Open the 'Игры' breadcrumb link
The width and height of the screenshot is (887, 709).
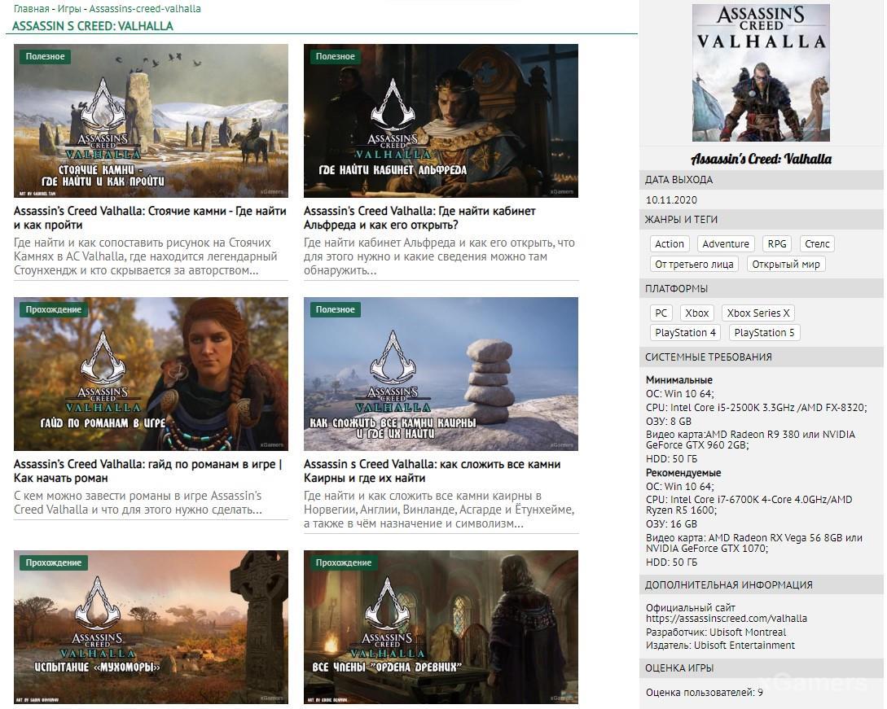click(x=69, y=8)
